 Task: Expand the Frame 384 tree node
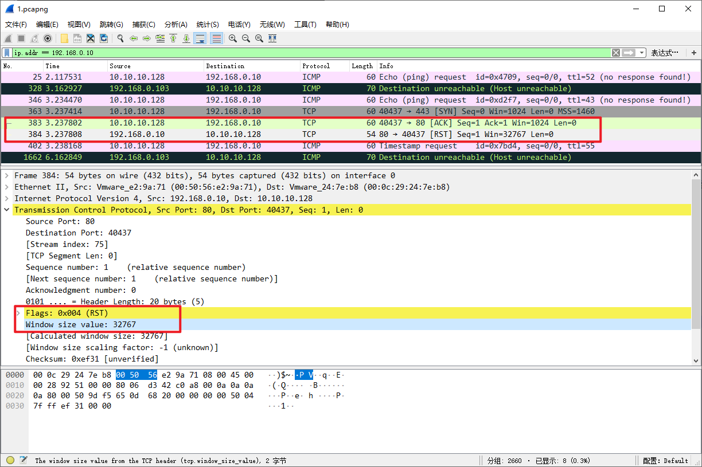(7, 175)
